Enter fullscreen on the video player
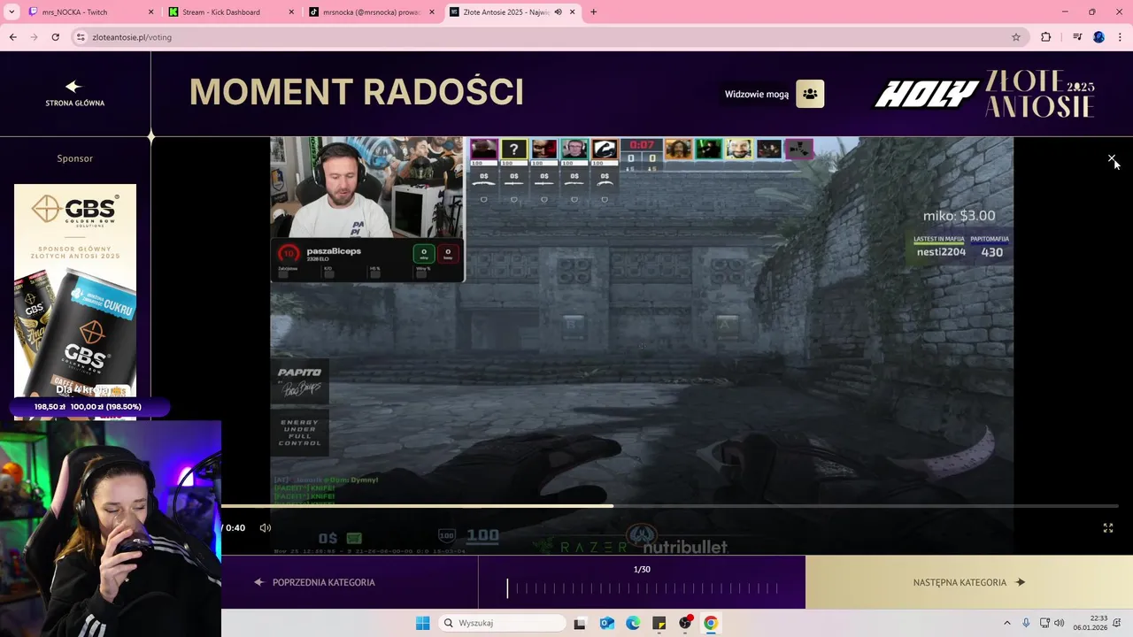The height and width of the screenshot is (637, 1133). tap(1107, 527)
